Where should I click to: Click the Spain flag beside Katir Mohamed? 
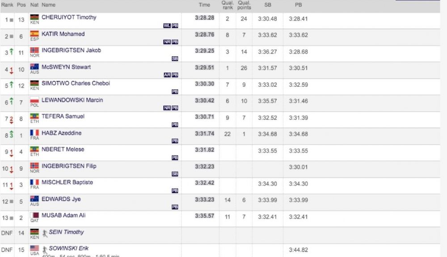pos(34,34)
